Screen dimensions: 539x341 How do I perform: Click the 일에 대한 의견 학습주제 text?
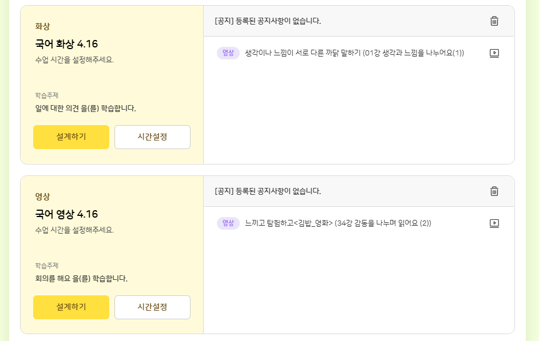(x=85, y=109)
